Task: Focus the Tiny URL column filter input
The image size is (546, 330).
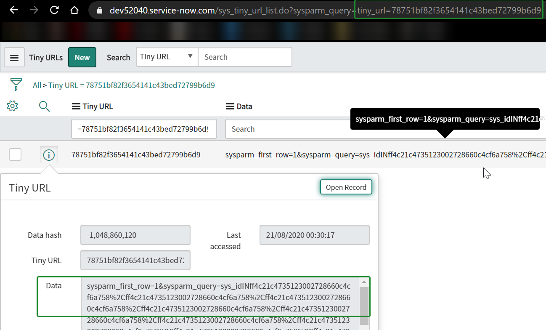Action: point(144,129)
